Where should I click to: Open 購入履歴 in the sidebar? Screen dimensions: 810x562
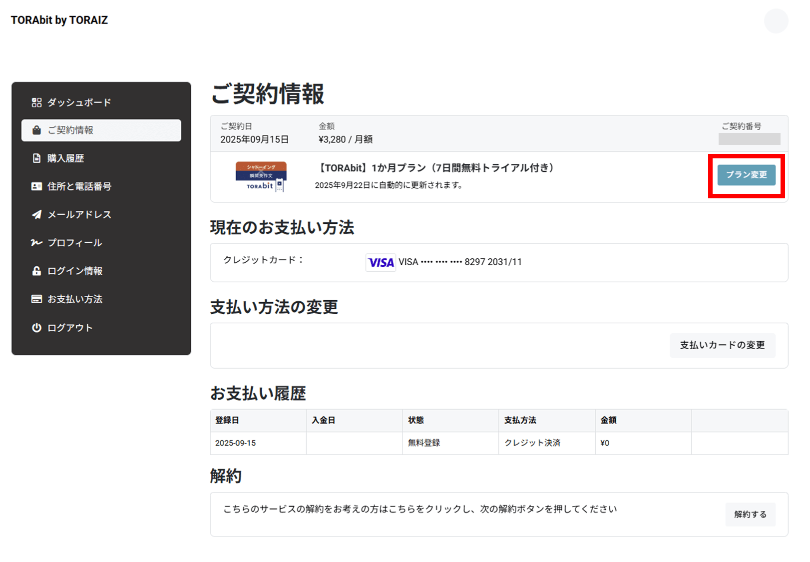(65, 158)
